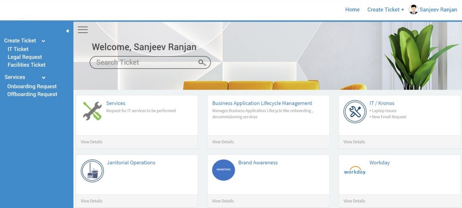Click Sanjeev Ranjan's profile avatar
This screenshot has height=208, width=462.
click(x=413, y=9)
